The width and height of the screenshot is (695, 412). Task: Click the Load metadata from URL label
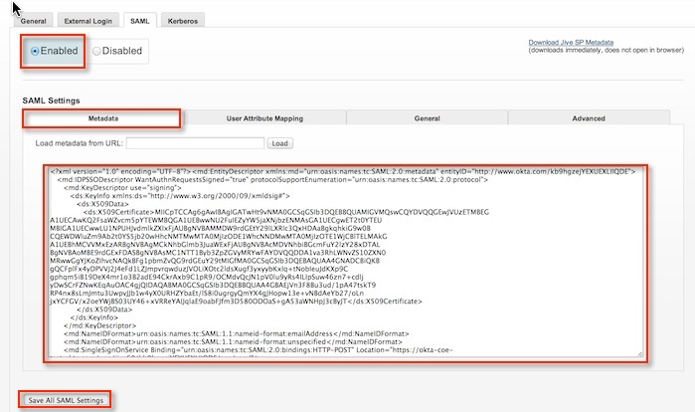78,143
